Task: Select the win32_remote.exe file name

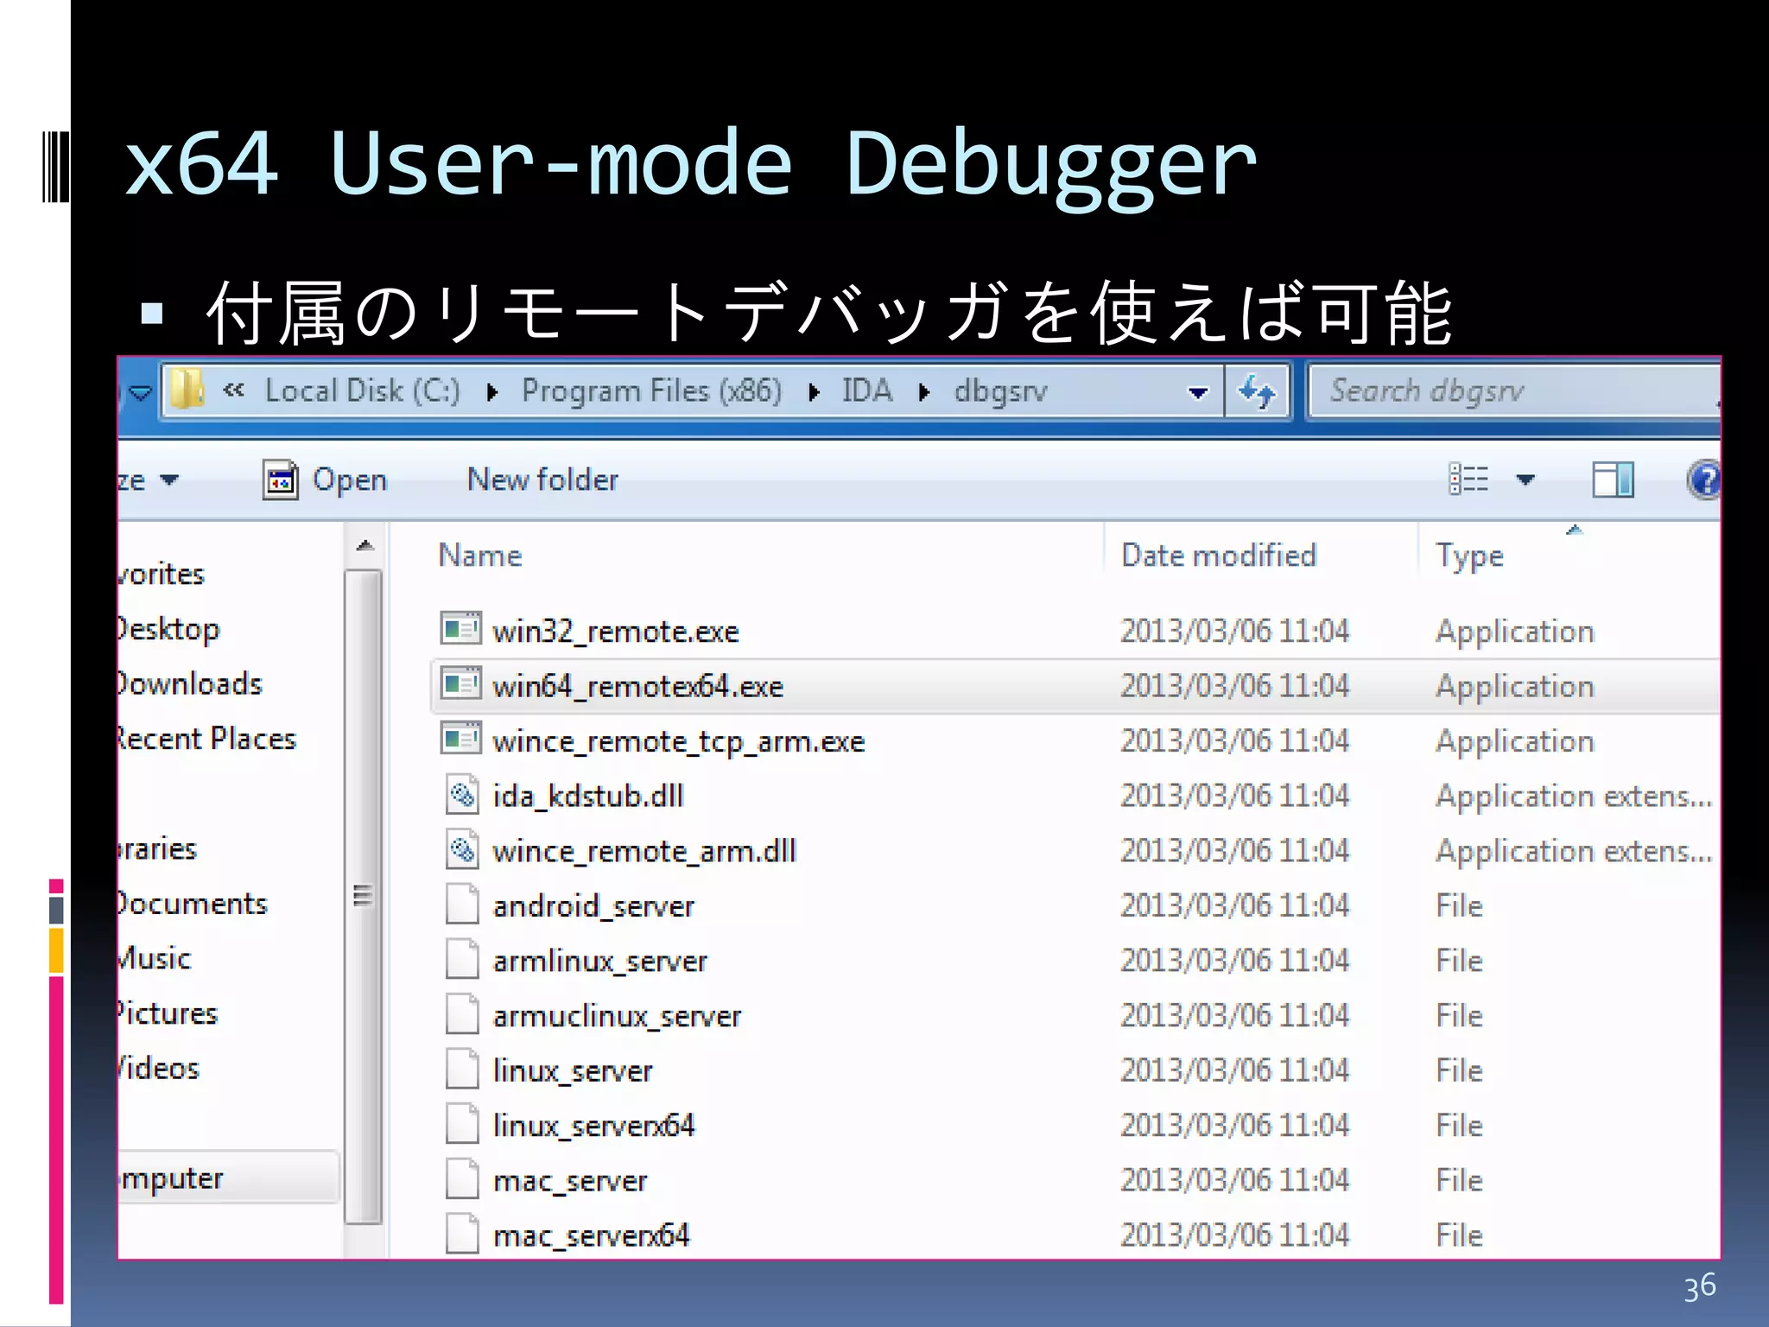Action: point(616,632)
